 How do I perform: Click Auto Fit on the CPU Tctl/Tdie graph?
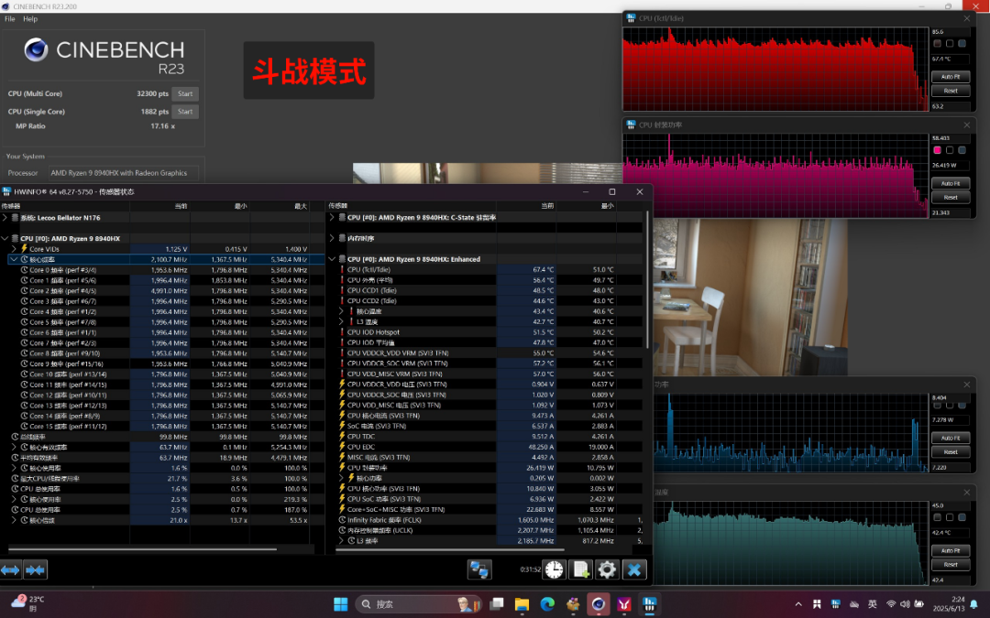(951, 77)
